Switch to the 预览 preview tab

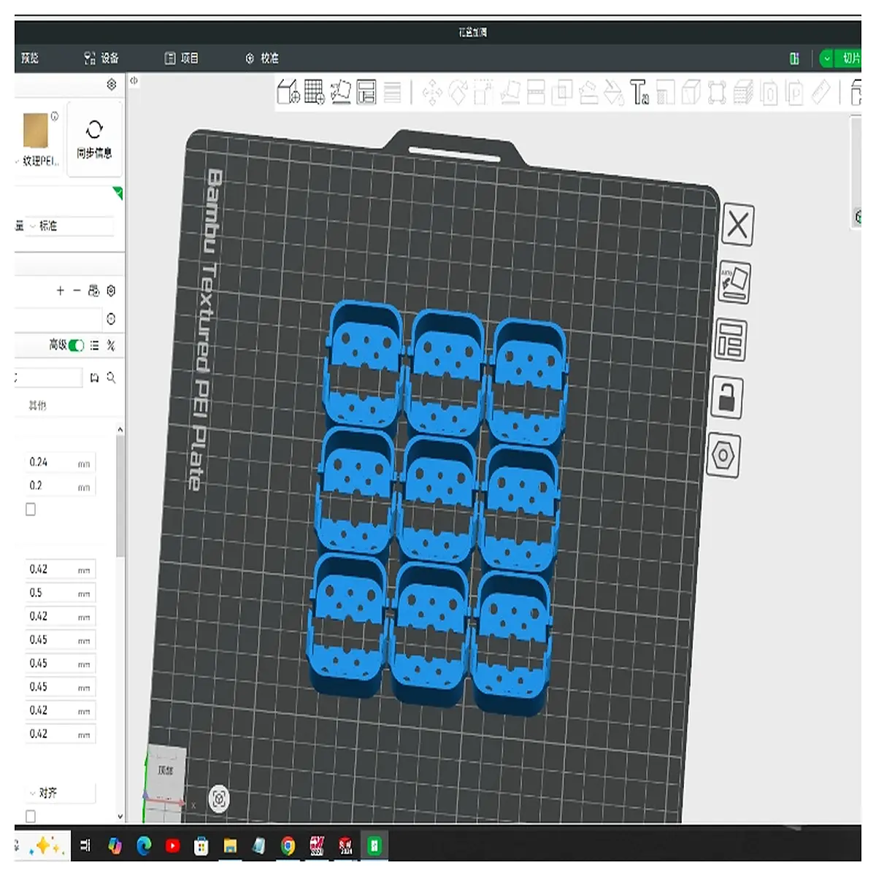[x=30, y=58]
